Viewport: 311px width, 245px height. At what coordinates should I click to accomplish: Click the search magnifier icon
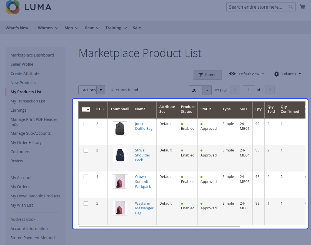[290, 7]
